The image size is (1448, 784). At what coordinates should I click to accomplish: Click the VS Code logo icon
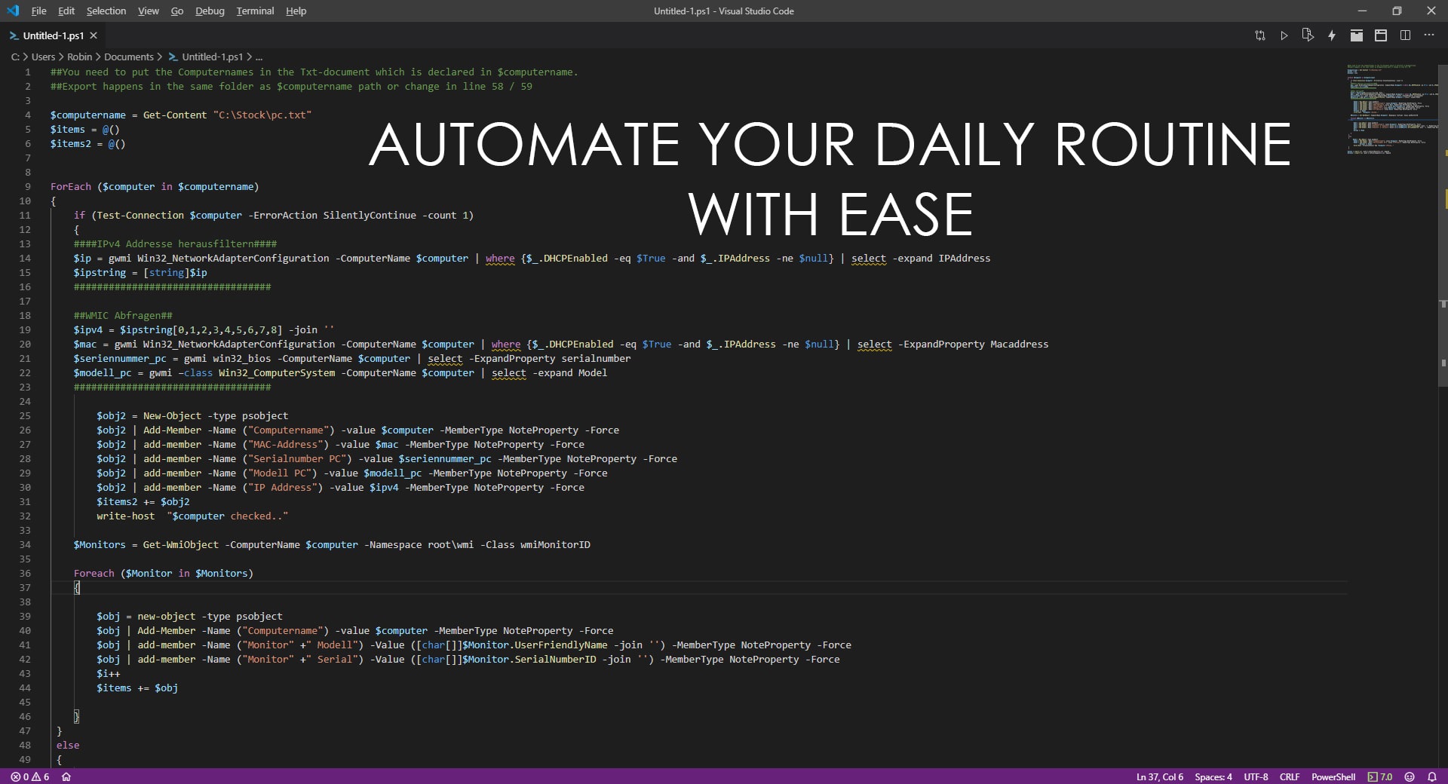13,11
